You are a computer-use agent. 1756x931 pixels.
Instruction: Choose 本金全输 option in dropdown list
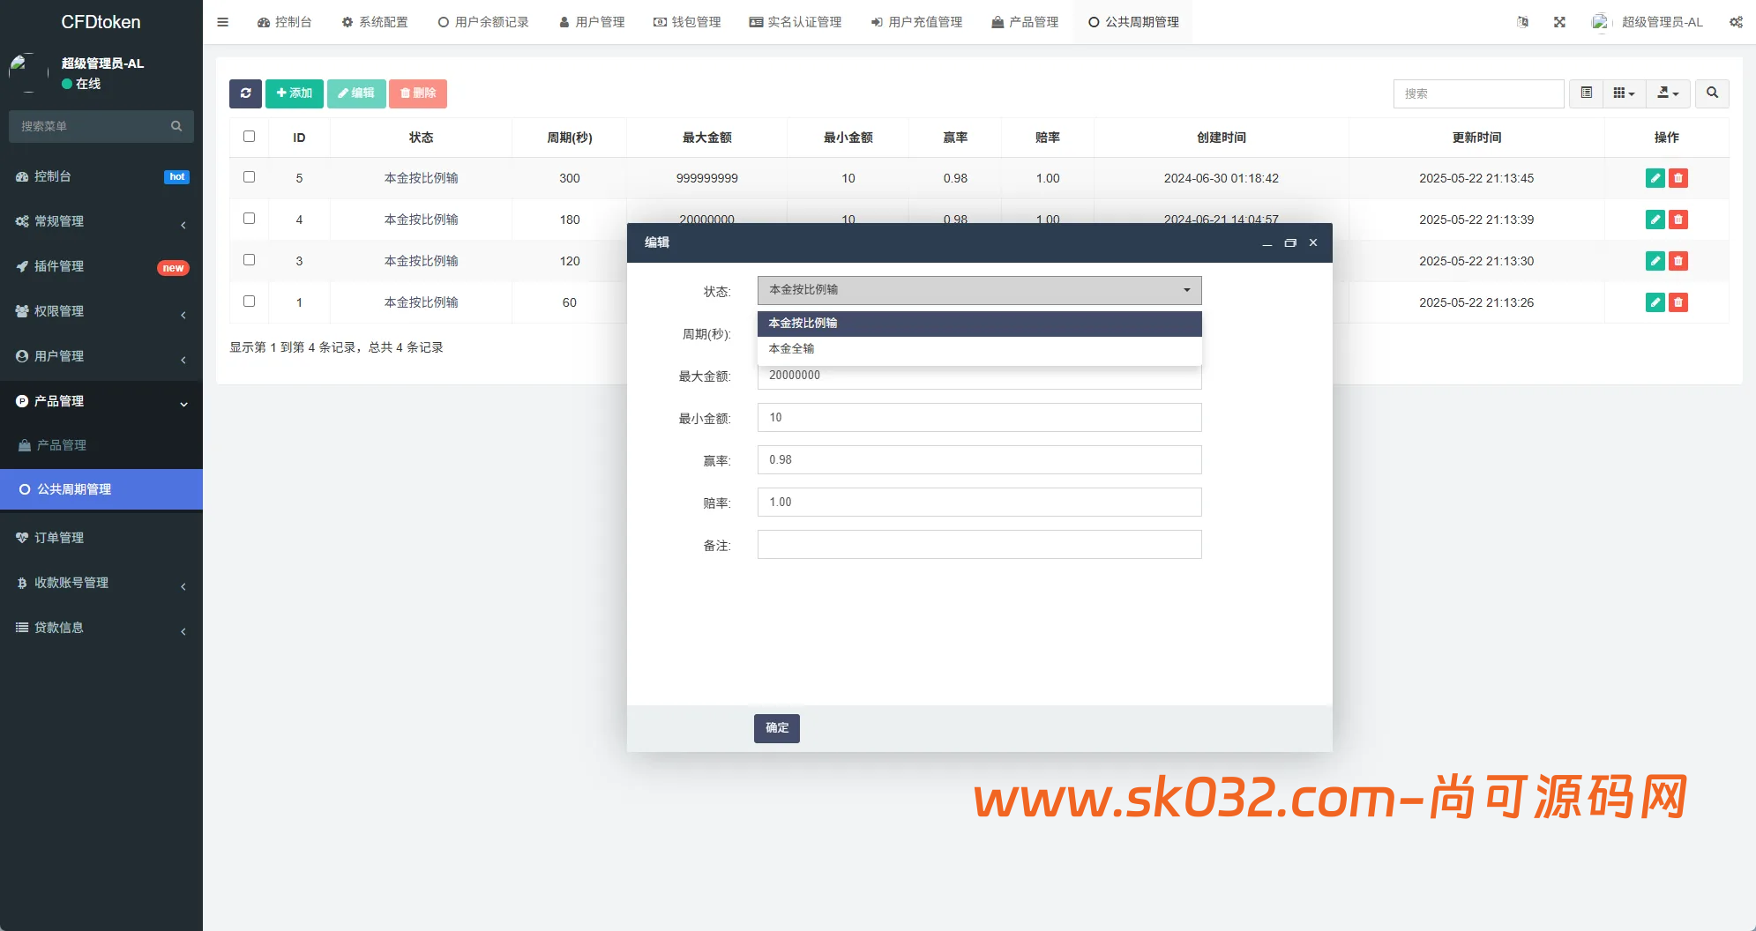979,349
